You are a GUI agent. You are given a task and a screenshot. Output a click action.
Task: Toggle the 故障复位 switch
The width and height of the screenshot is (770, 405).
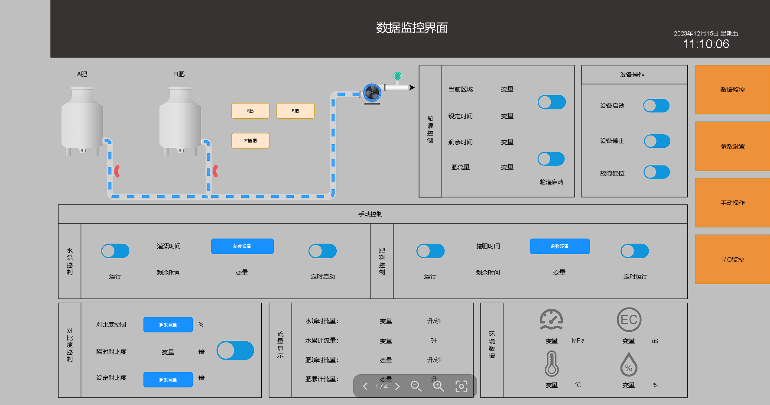656,172
